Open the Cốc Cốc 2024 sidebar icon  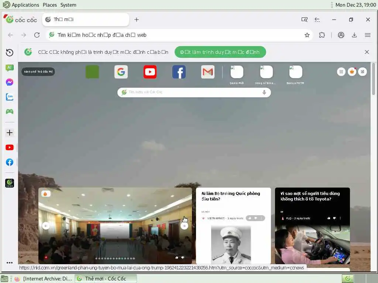10,183
